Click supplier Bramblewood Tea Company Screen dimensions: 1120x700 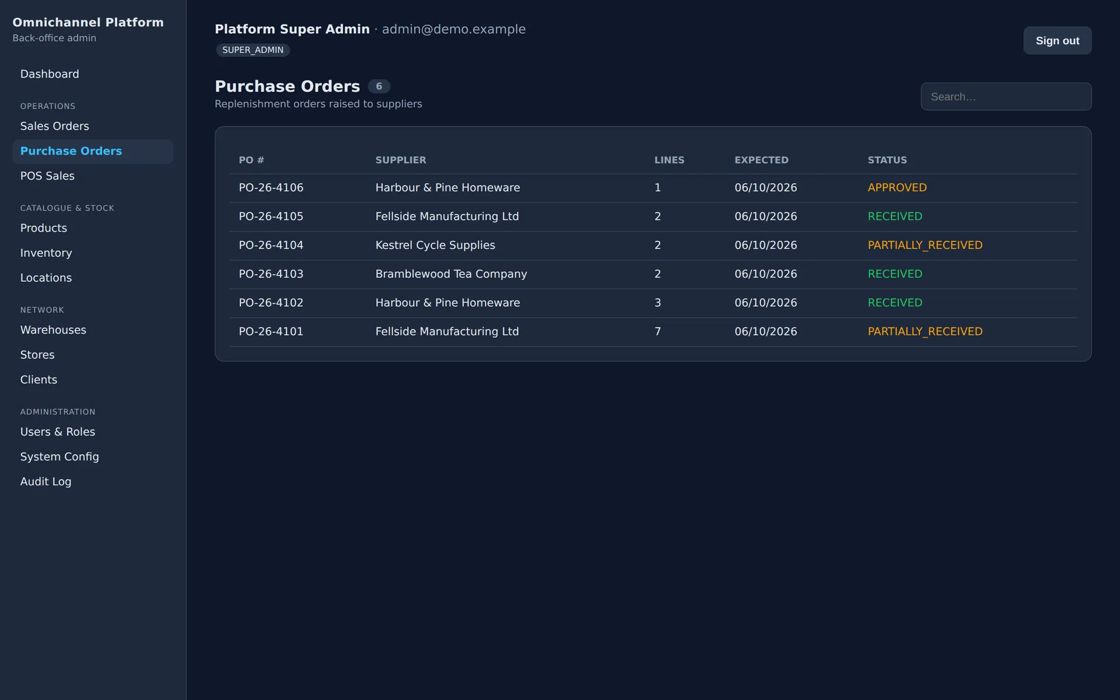pyautogui.click(x=451, y=274)
